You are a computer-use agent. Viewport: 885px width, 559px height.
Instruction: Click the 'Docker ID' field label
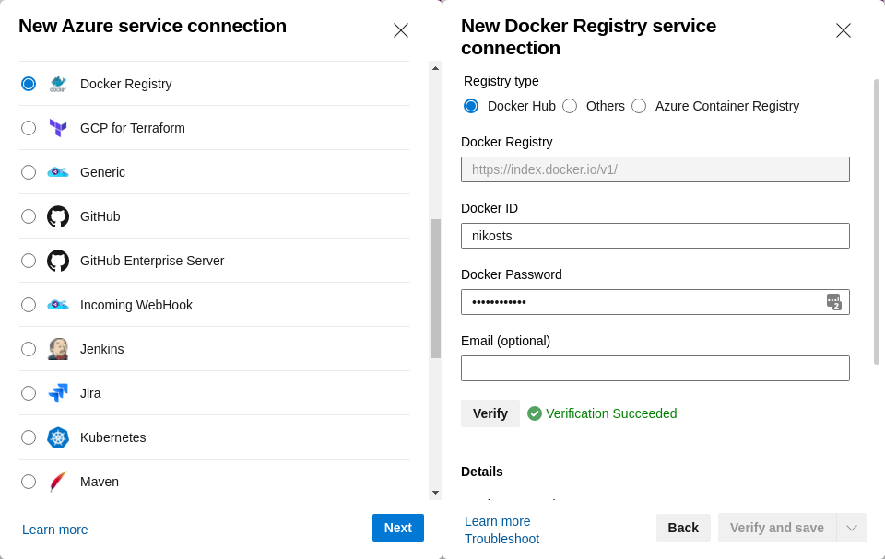coord(490,208)
